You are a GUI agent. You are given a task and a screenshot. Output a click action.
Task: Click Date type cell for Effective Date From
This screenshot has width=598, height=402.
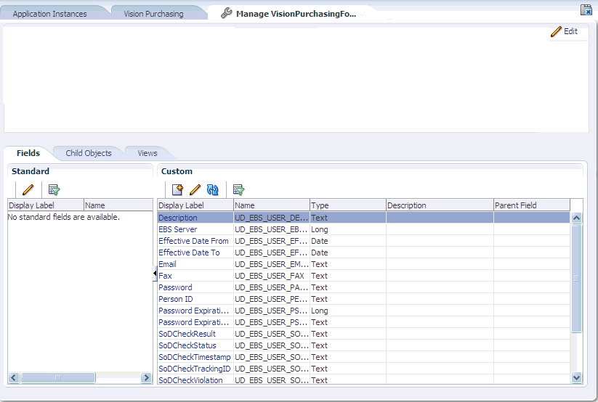click(348, 241)
